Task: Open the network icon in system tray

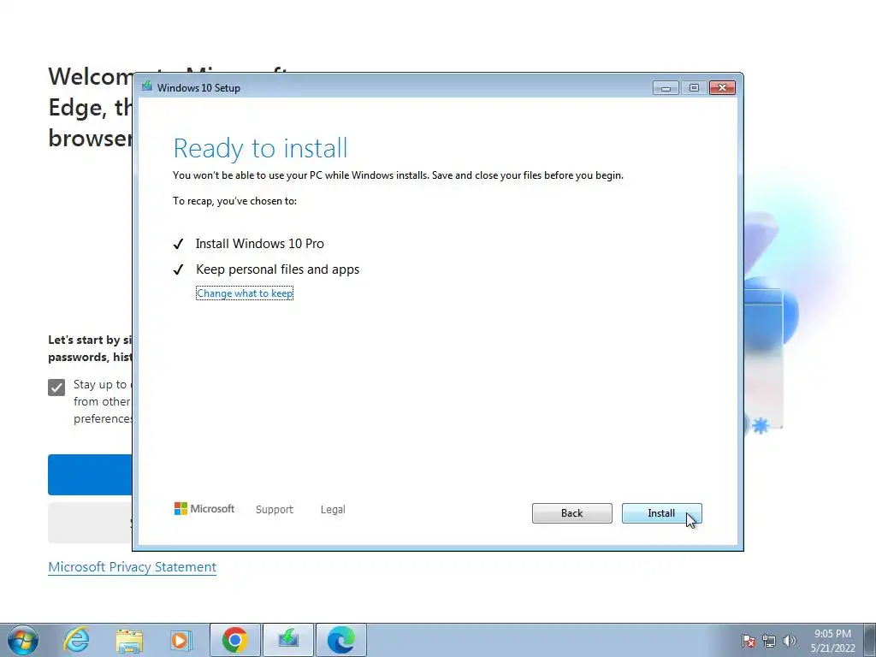Action: [x=769, y=641]
